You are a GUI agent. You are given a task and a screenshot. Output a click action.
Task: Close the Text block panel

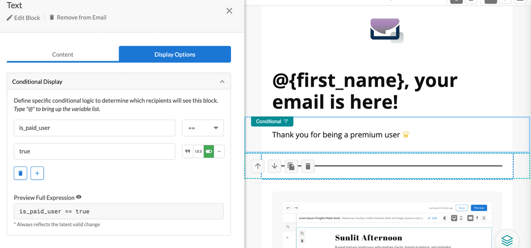229,11
